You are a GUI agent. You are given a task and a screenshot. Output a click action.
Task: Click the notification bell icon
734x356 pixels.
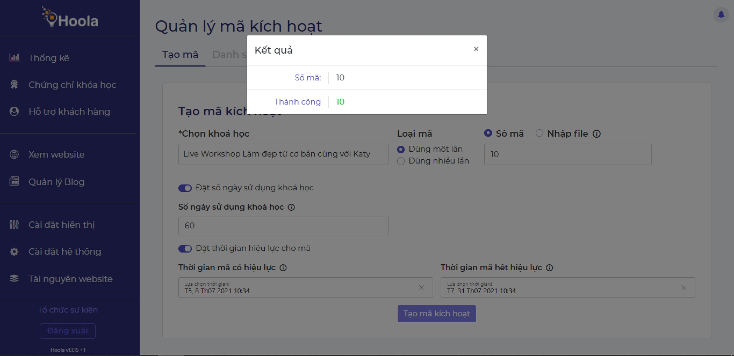[x=721, y=15]
